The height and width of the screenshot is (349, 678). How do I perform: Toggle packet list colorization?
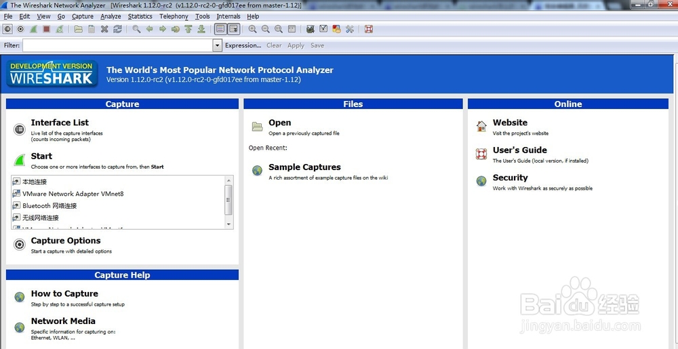click(x=220, y=29)
